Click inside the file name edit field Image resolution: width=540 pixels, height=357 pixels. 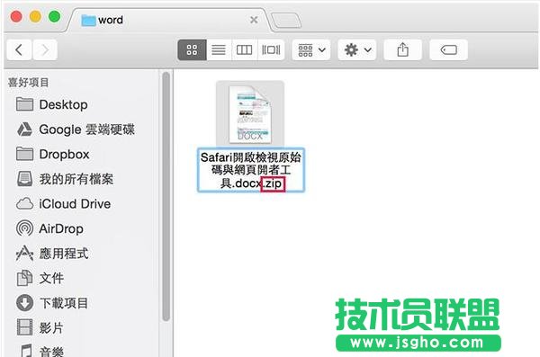tap(251, 170)
